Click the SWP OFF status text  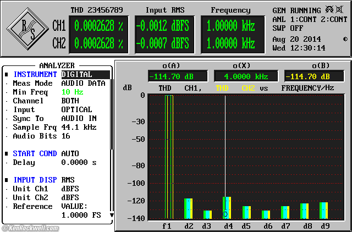[x=288, y=28]
